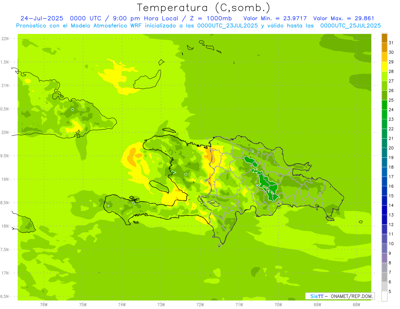Click the latitude label "17N"

pyautogui.click(x=5, y=273)
